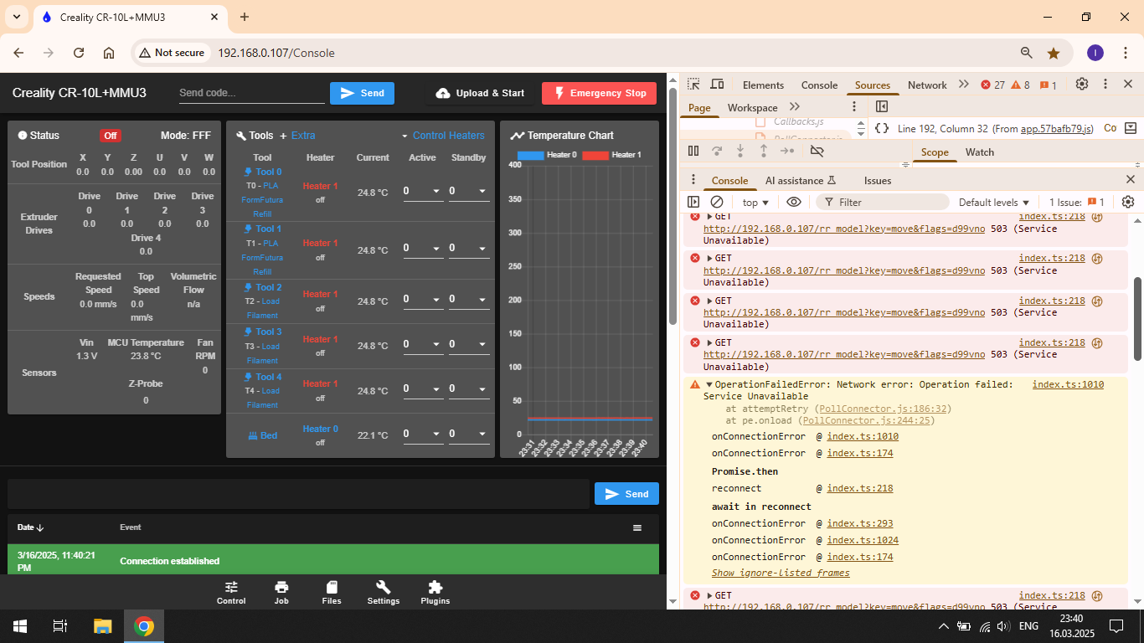This screenshot has width=1144, height=643.
Task: Toggle live expression eye icon in console
Action: (x=794, y=202)
